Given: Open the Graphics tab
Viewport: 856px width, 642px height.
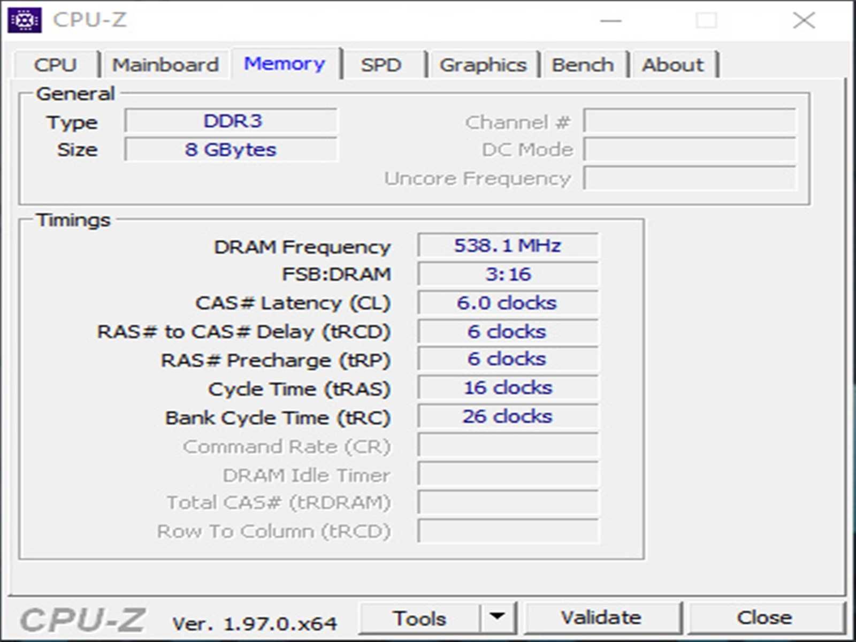Looking at the screenshot, I should 483,65.
